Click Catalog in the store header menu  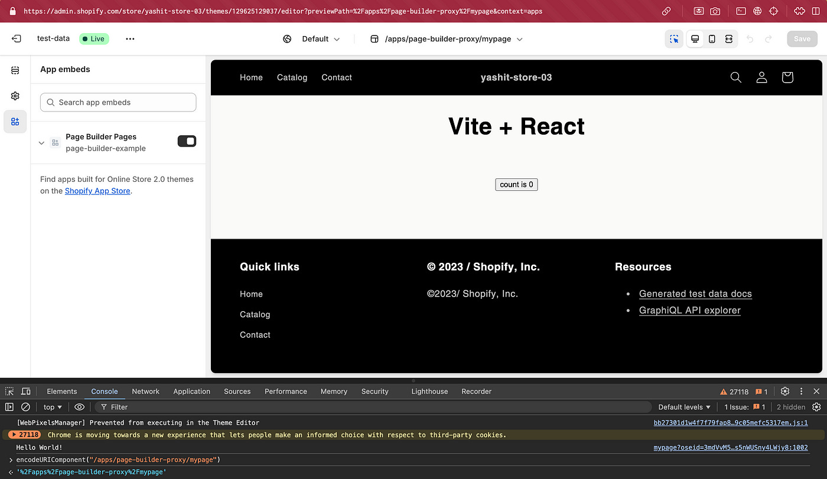(x=292, y=77)
